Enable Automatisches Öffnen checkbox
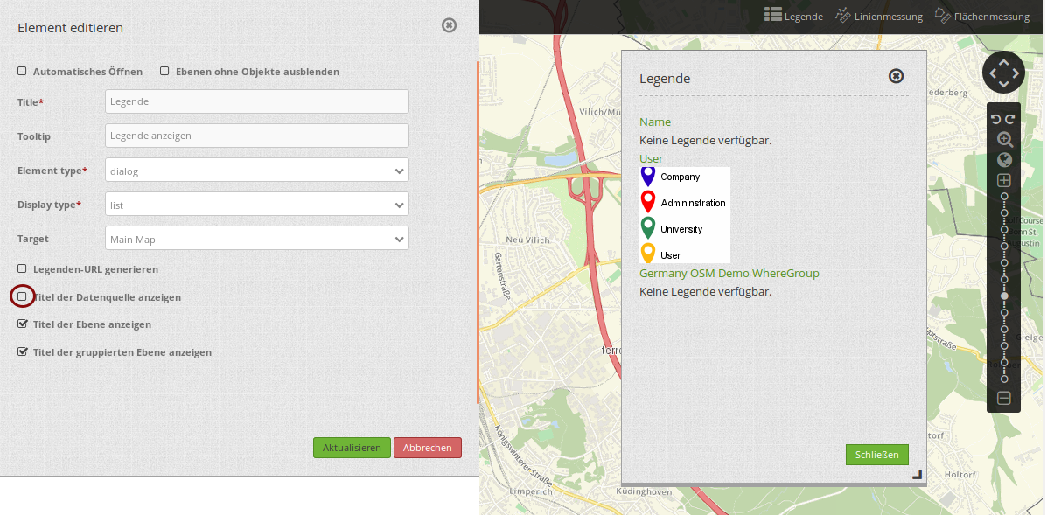The image size is (1047, 515). tap(22, 71)
